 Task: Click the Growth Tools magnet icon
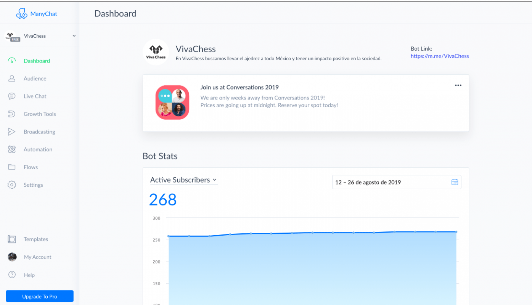tap(12, 114)
